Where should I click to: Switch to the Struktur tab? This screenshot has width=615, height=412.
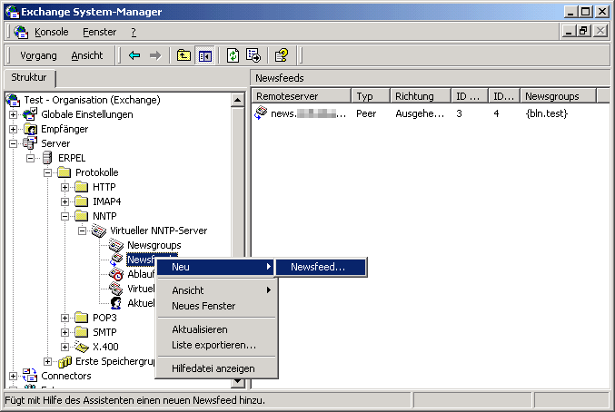coord(29,78)
